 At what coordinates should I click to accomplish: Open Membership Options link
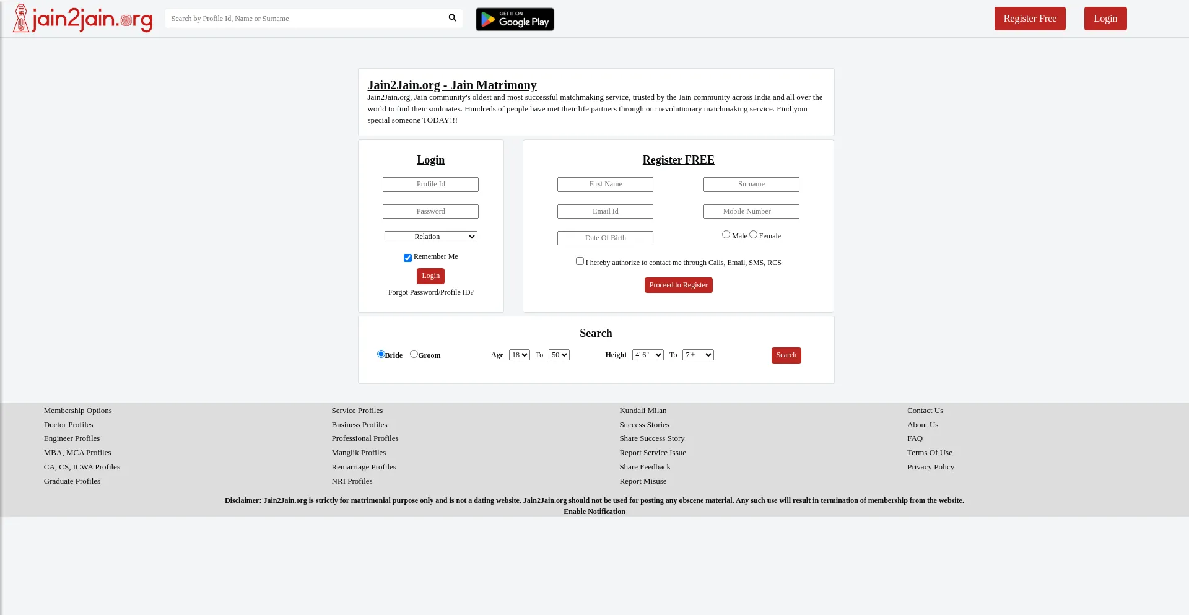tap(78, 411)
